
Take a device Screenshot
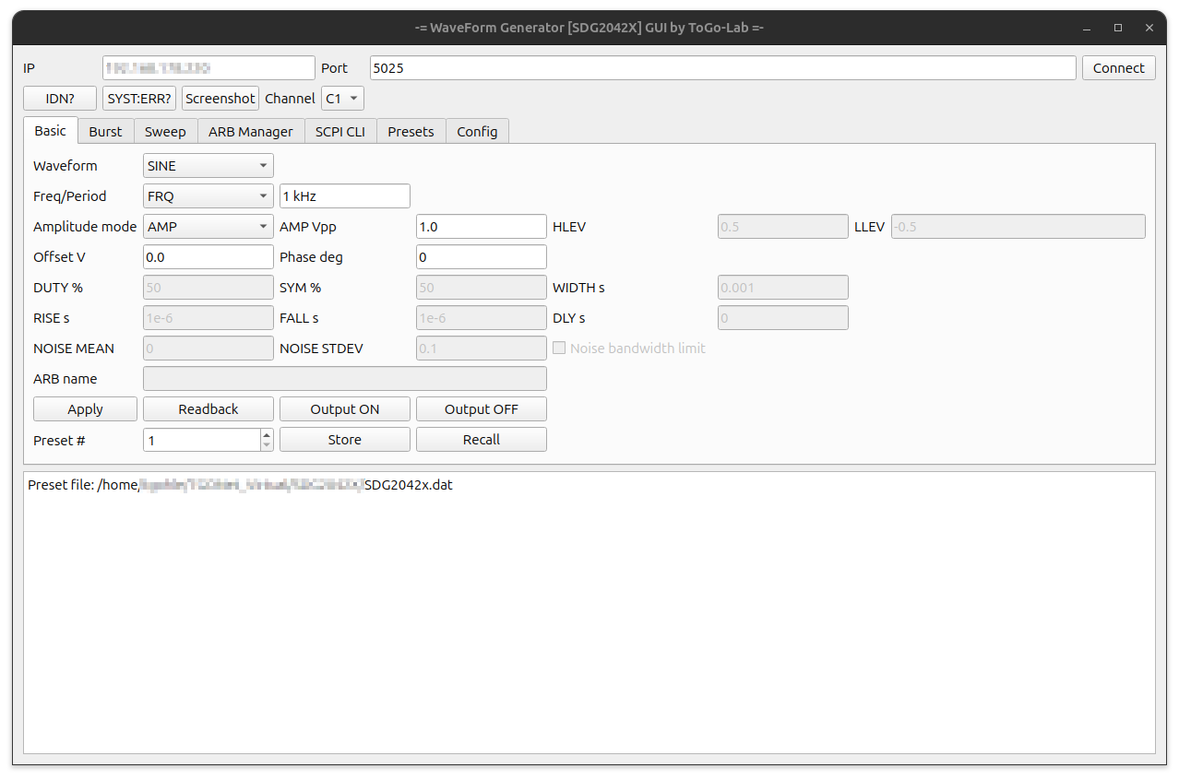(x=220, y=99)
